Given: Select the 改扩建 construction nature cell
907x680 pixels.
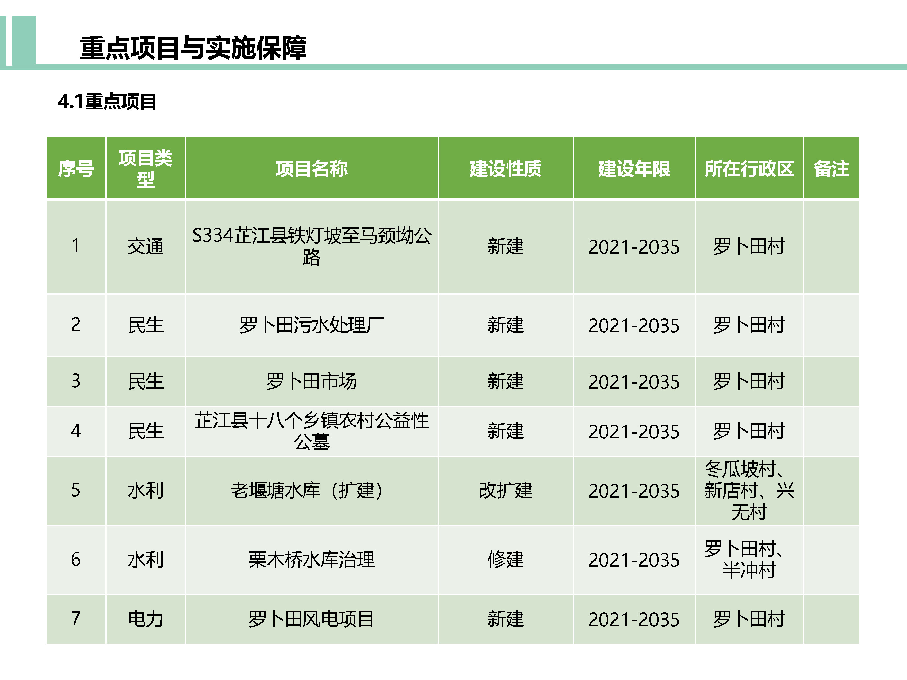Looking at the screenshot, I should (x=506, y=491).
